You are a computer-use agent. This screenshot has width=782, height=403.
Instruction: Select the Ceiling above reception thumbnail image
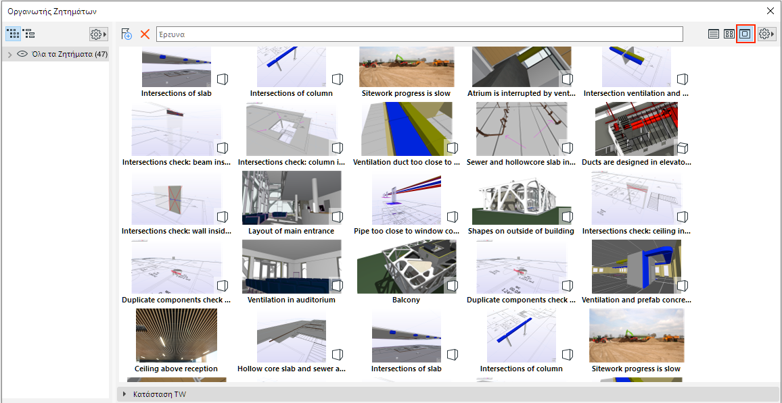click(177, 335)
